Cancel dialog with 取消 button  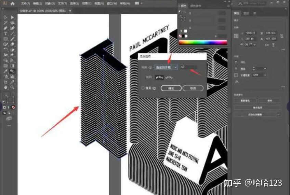(x=193, y=88)
